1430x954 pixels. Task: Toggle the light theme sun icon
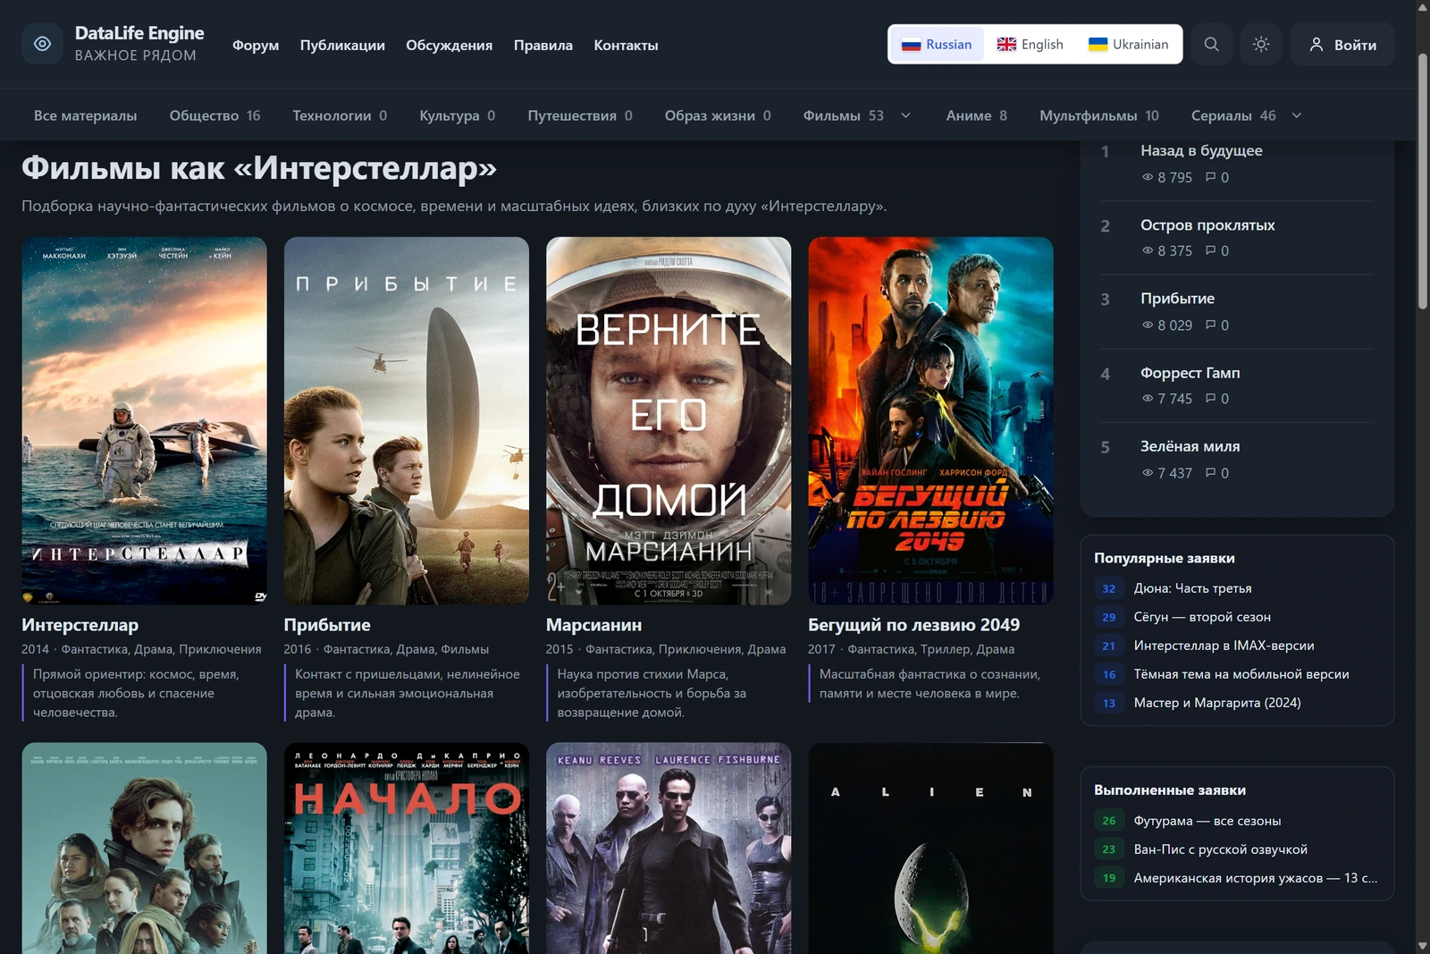point(1261,44)
